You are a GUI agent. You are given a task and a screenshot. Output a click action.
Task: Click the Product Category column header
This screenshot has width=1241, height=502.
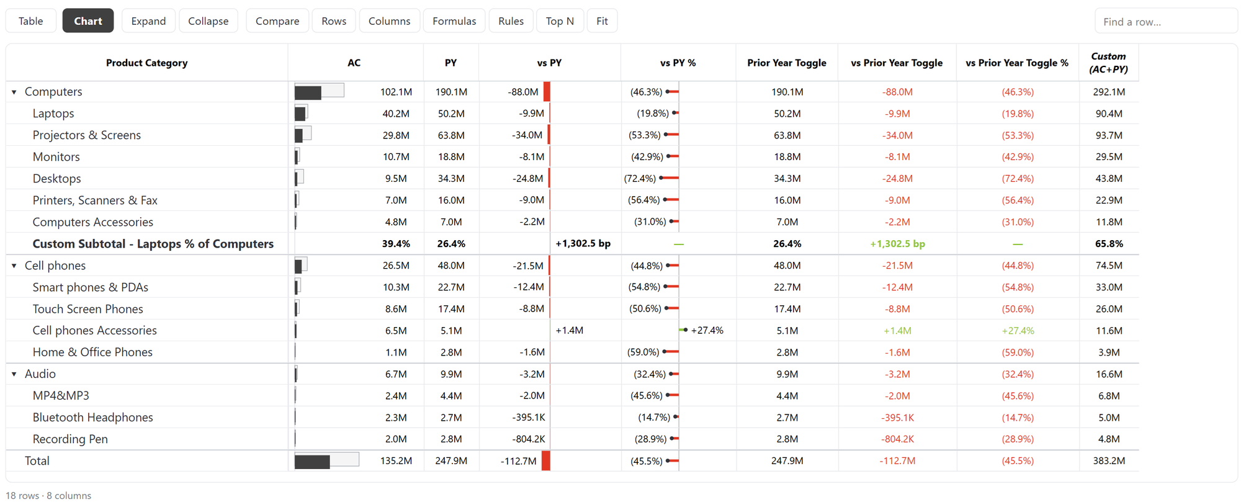pyautogui.click(x=146, y=63)
